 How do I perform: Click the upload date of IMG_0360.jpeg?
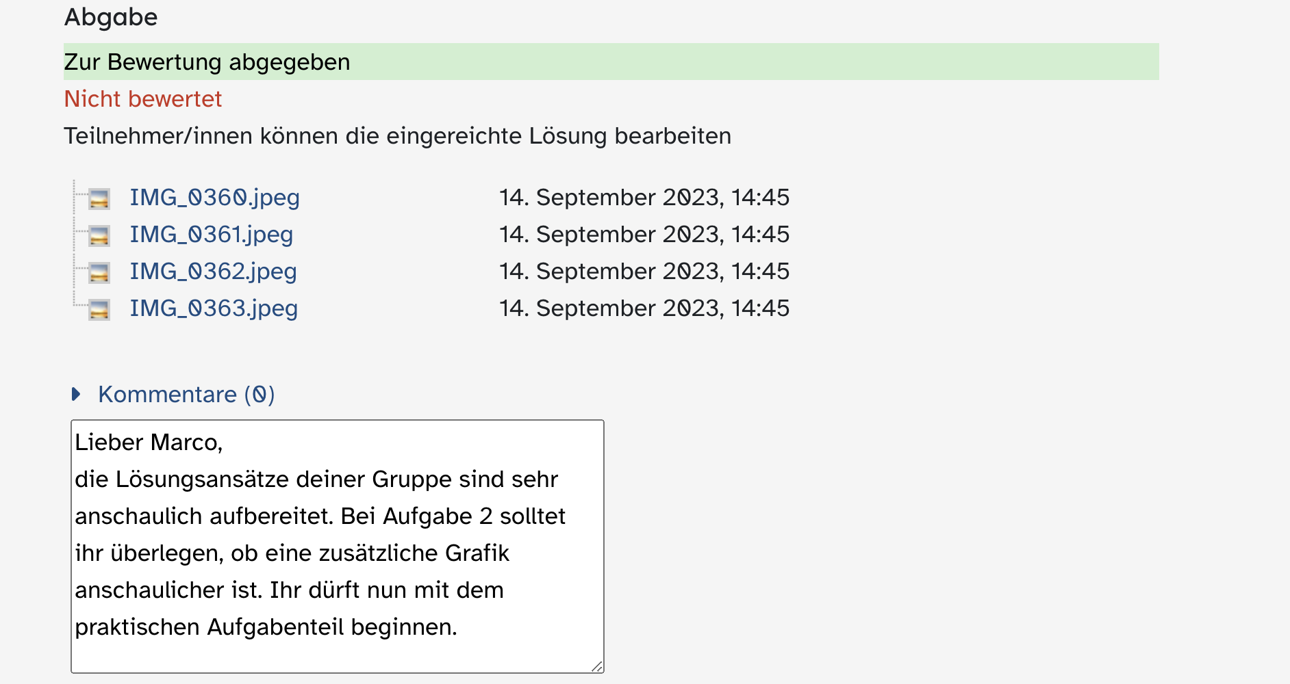click(x=644, y=198)
